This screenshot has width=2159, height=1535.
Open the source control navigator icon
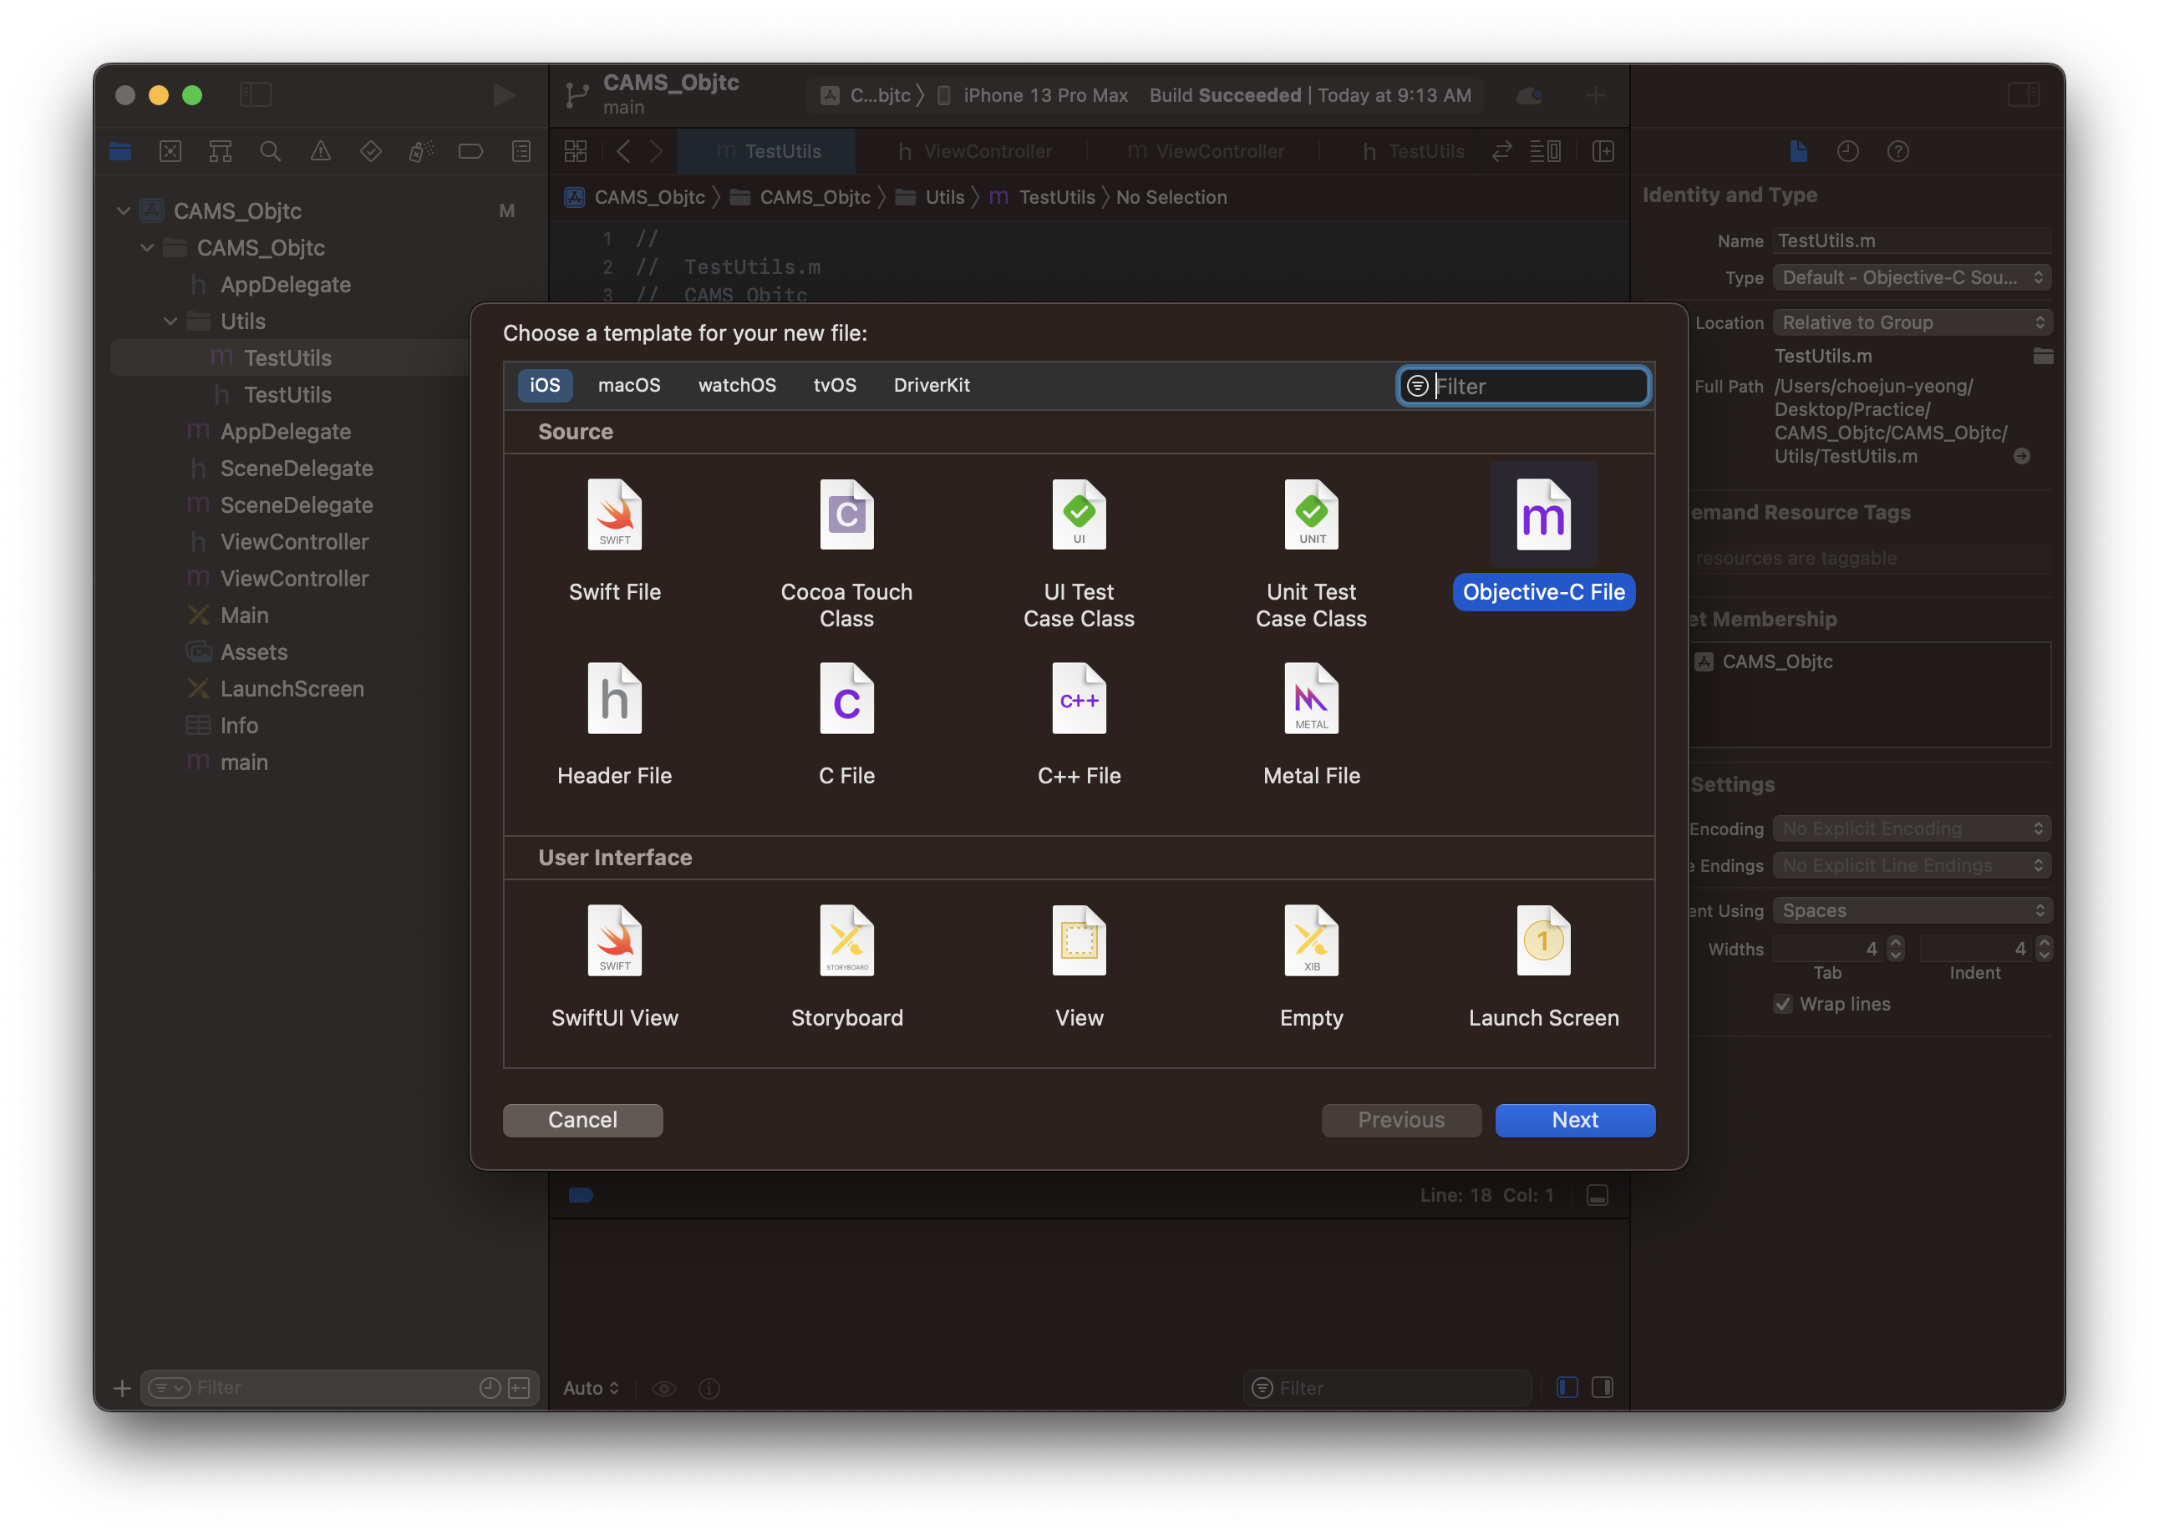tap(170, 151)
